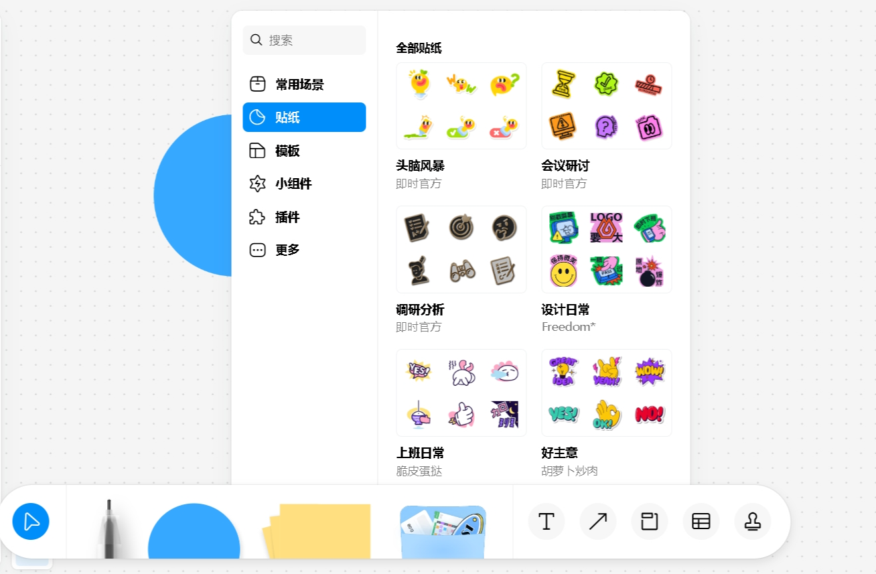This screenshot has height=574, width=876.
Task: Insert a table with the table tool
Action: pyautogui.click(x=701, y=521)
